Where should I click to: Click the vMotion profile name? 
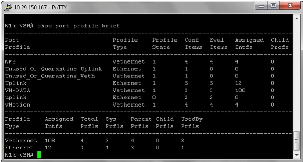[x=17, y=105]
